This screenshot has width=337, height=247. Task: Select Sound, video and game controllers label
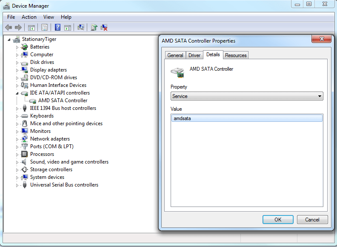[69, 162]
